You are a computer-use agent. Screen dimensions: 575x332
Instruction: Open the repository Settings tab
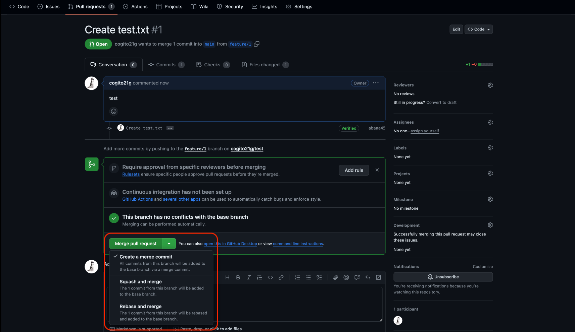(299, 6)
